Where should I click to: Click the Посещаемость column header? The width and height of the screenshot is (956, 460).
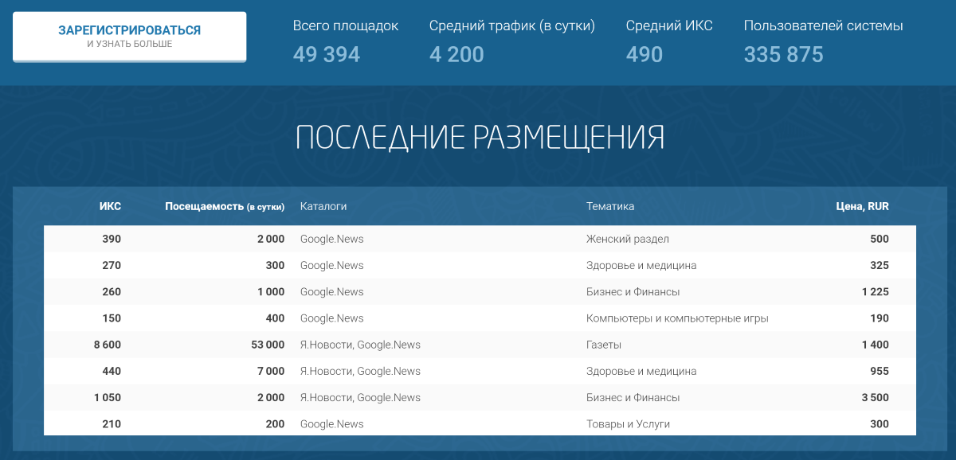(x=225, y=206)
